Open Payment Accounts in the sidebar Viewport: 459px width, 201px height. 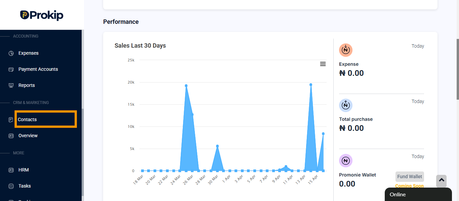(38, 69)
